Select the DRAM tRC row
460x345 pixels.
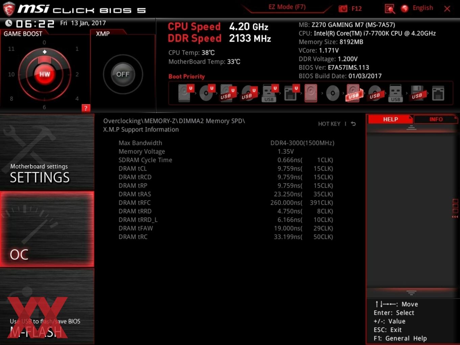coord(226,237)
